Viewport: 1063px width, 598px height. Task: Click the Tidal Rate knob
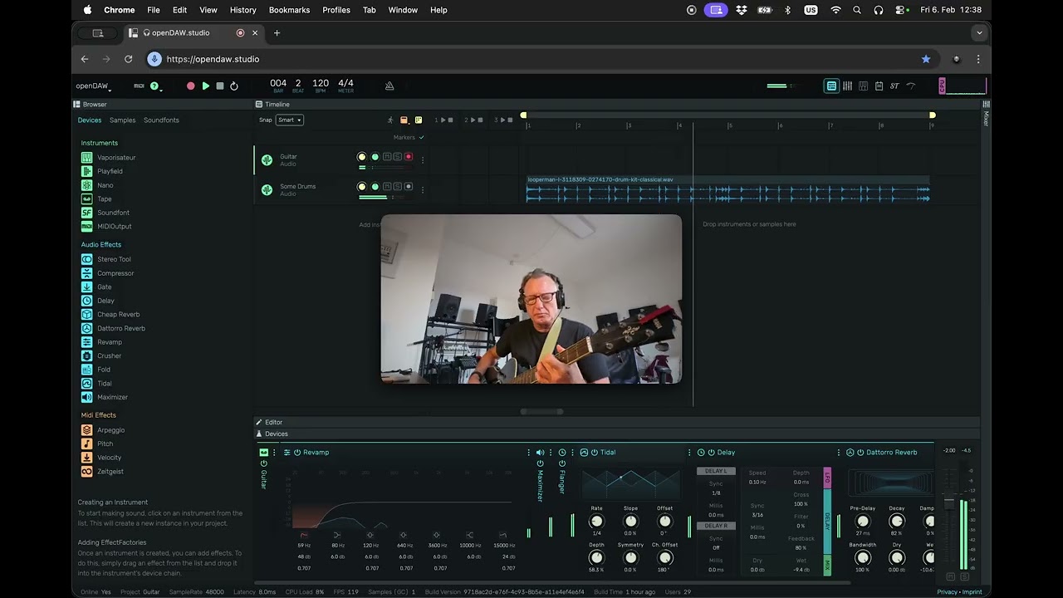point(596,522)
